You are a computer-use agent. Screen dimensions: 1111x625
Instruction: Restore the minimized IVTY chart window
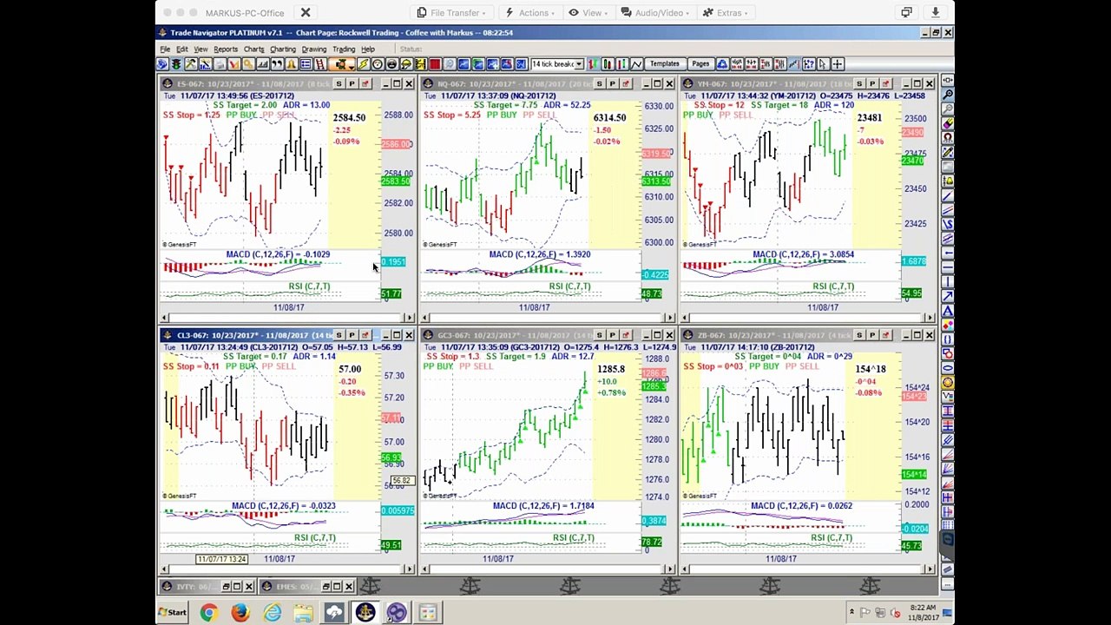227,587
